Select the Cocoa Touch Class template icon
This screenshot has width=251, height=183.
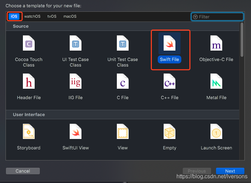pyautogui.click(x=29, y=43)
